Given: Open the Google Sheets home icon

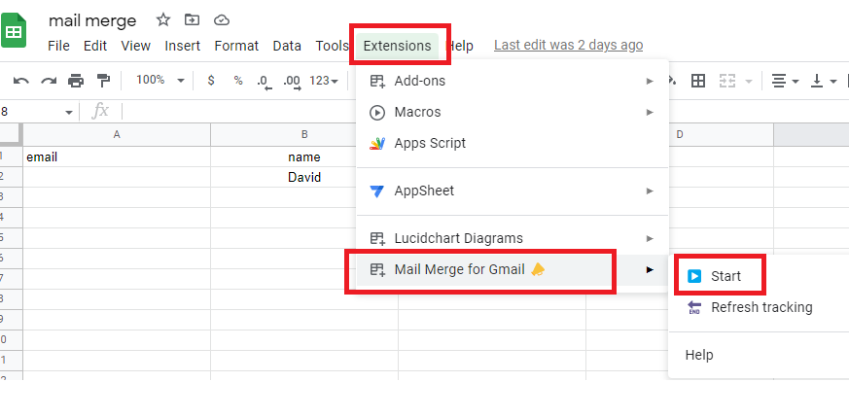Looking at the screenshot, I should click(x=15, y=31).
